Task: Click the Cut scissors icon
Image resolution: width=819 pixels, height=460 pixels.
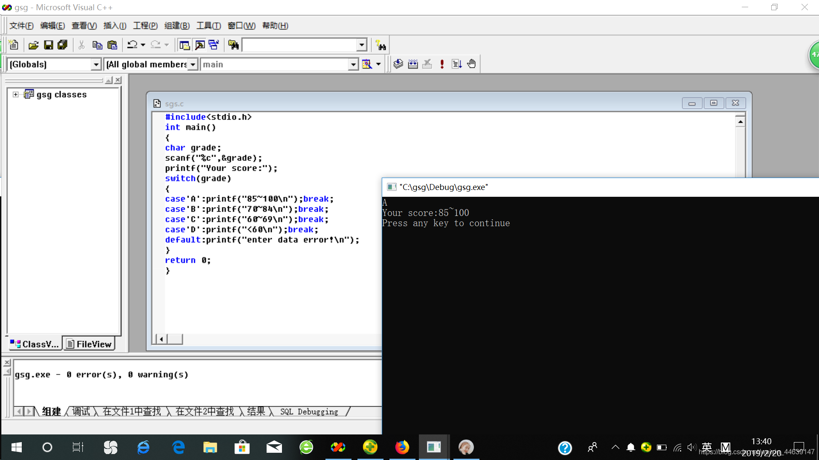Action: (81, 45)
